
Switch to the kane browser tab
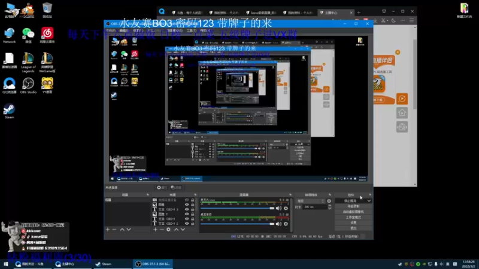click(x=262, y=13)
